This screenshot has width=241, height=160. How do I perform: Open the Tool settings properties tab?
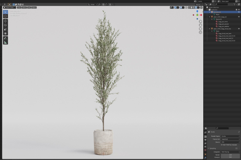(x=206, y=132)
